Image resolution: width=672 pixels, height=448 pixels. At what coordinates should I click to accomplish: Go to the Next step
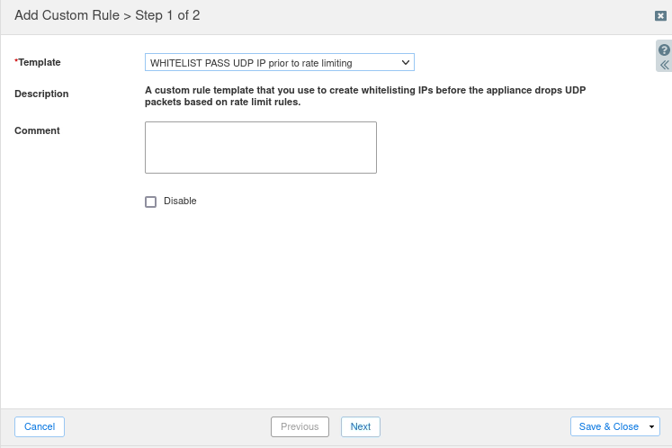point(360,426)
